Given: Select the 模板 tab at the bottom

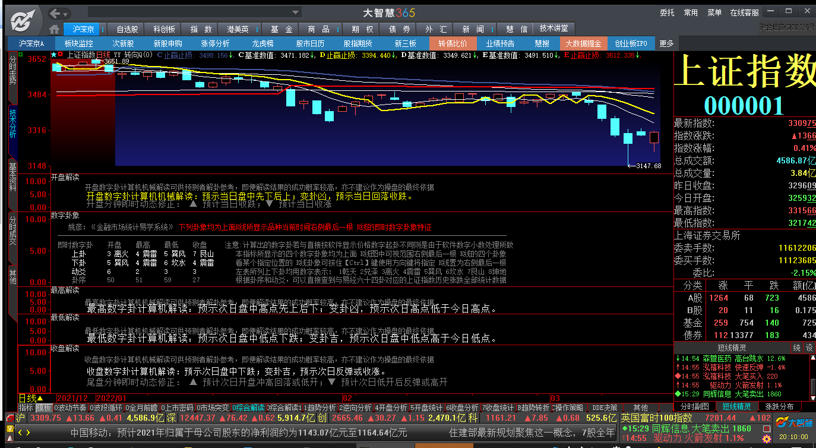Looking at the screenshot, I should (44, 408).
